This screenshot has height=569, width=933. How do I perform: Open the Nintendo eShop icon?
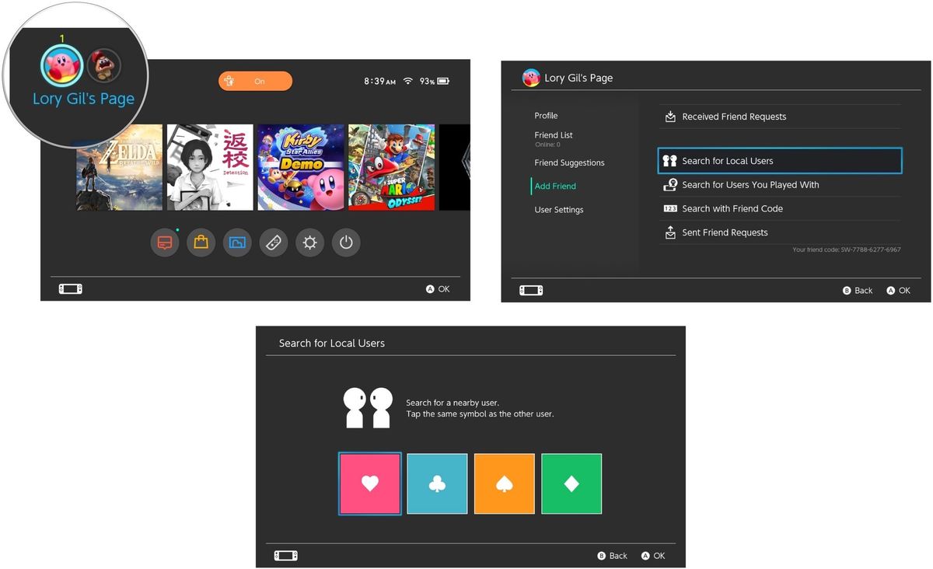point(201,243)
